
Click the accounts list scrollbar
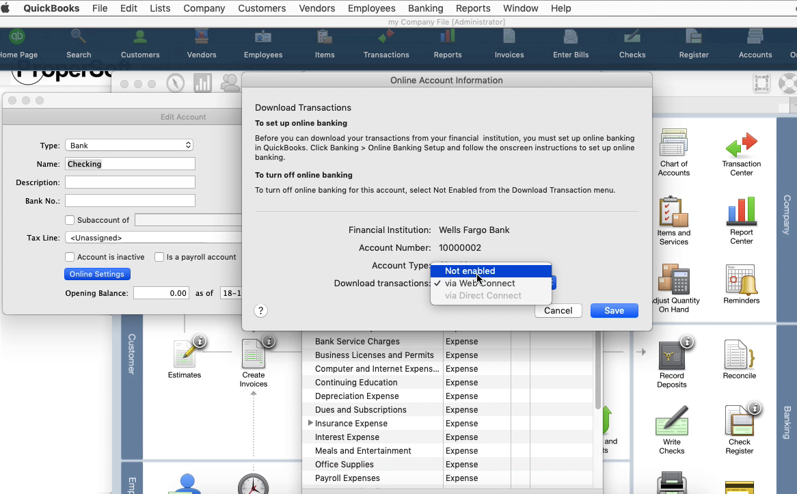click(598, 370)
